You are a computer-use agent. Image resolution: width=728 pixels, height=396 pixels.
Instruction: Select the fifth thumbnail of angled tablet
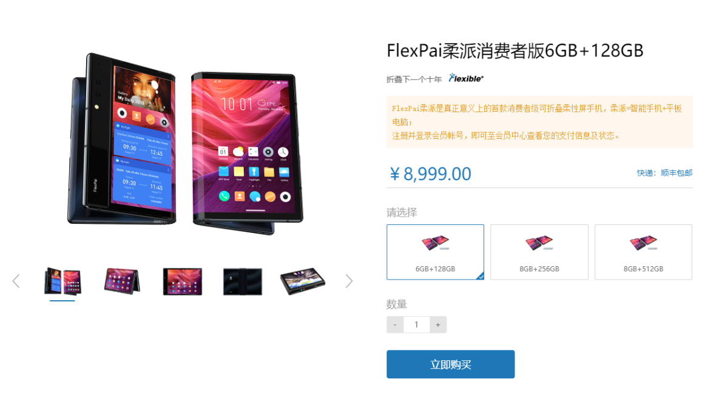(302, 281)
